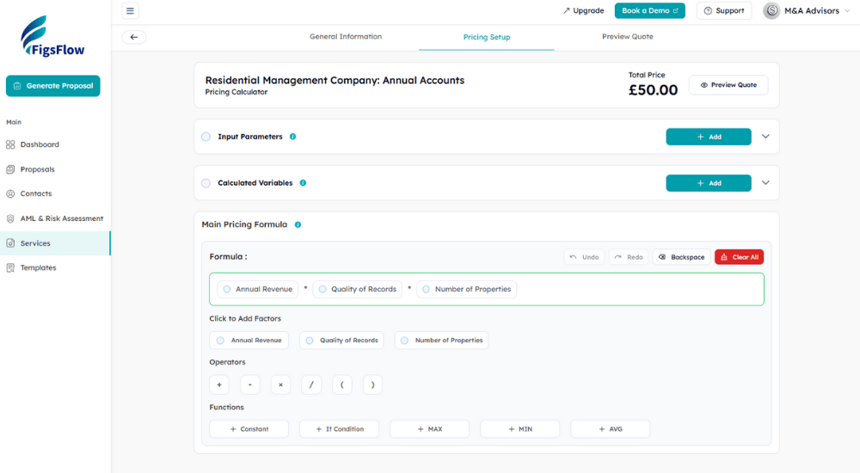Click the M&A Advisors avatar icon

[x=771, y=10]
